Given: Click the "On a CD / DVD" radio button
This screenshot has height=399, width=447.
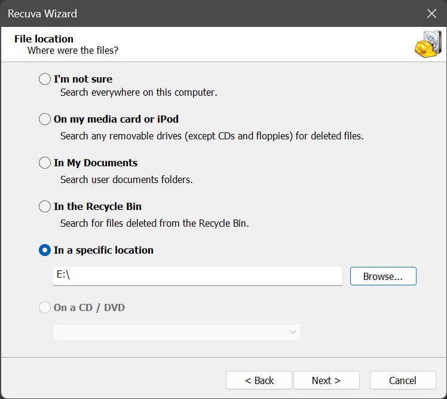Looking at the screenshot, I should tap(45, 307).
